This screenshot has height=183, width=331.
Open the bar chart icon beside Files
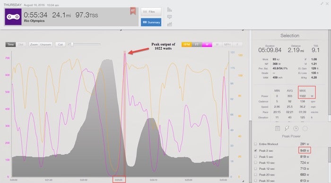click(x=169, y=10)
